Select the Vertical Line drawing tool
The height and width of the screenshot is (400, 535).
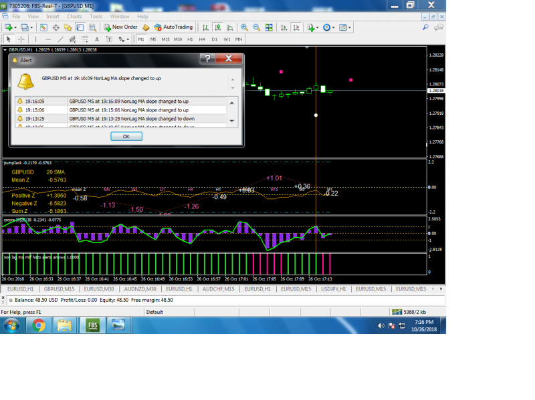click(x=35, y=39)
